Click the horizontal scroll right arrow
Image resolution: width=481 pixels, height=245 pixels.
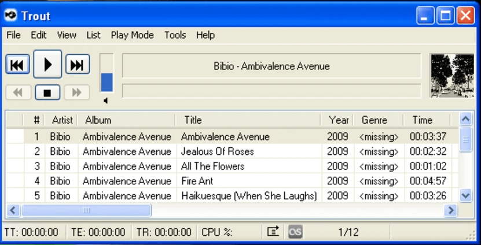coord(451,210)
